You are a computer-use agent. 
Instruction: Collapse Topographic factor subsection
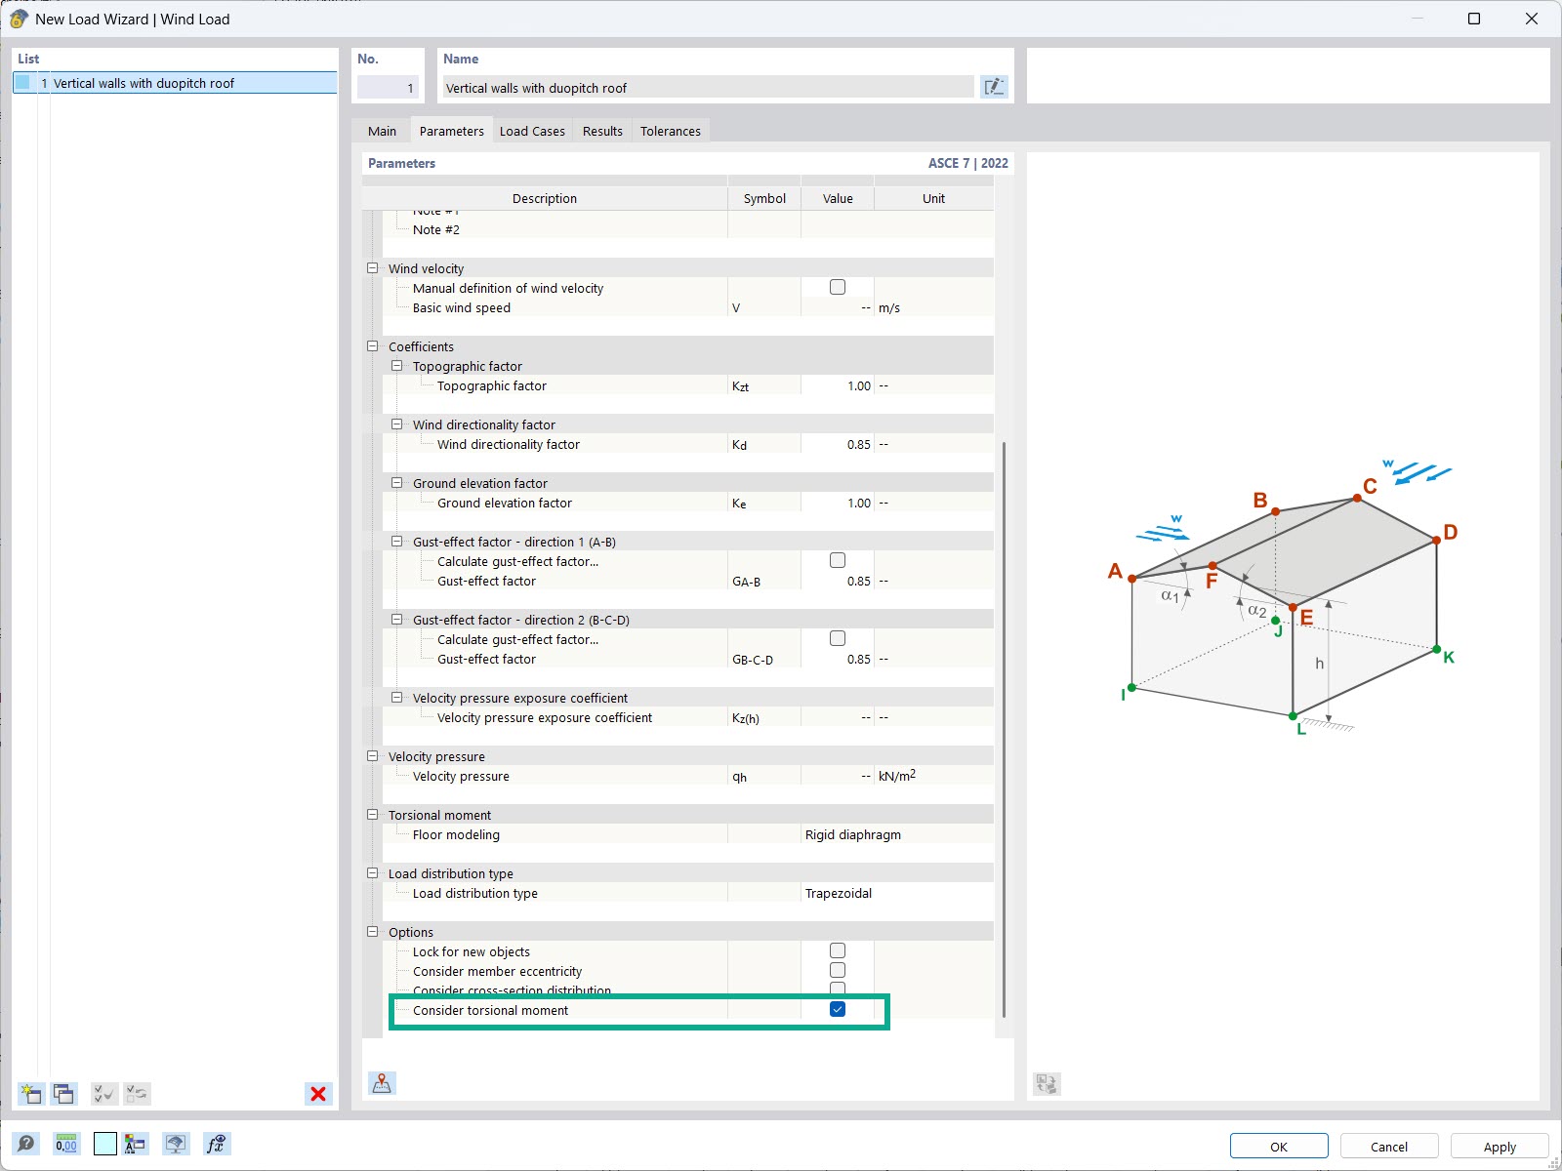tap(397, 365)
